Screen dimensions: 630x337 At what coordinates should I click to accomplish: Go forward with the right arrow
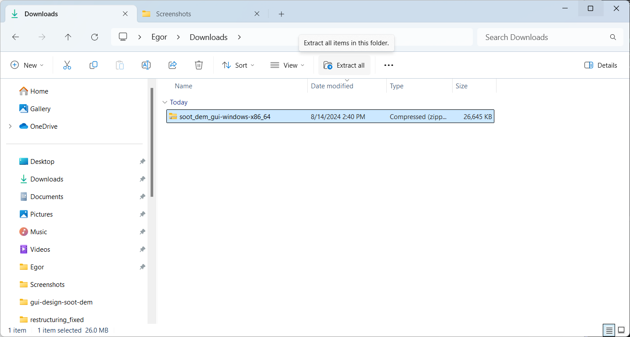(x=42, y=37)
